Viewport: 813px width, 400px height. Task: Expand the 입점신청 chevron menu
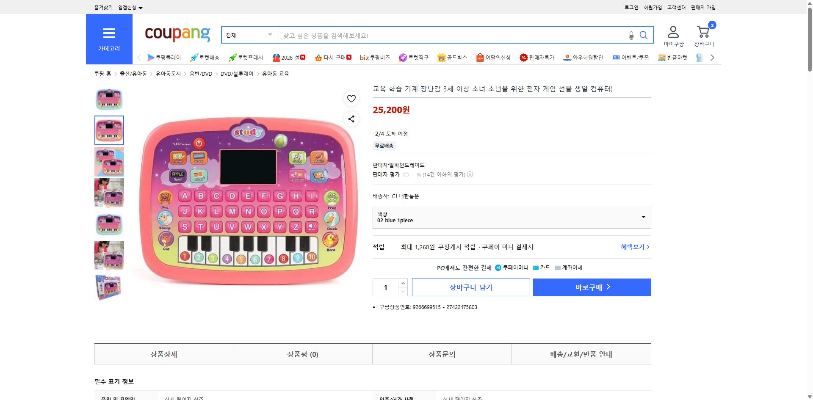141,7
